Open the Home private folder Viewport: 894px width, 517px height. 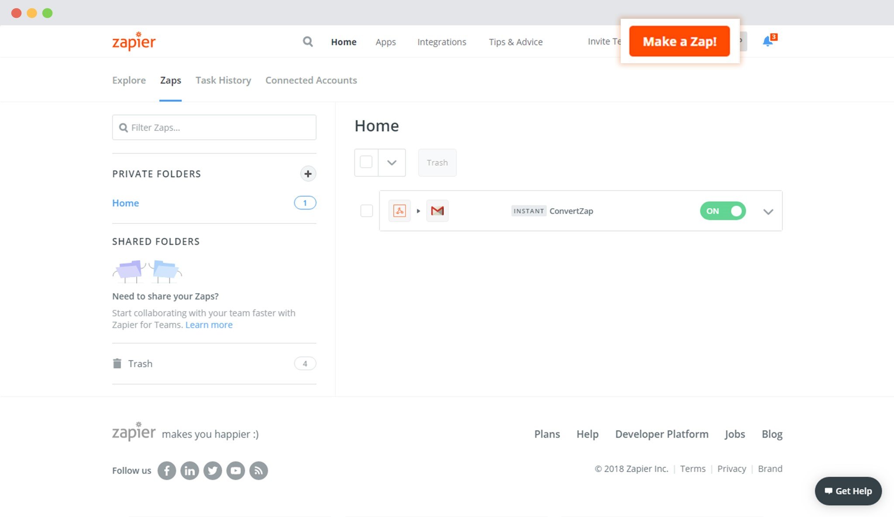126,203
